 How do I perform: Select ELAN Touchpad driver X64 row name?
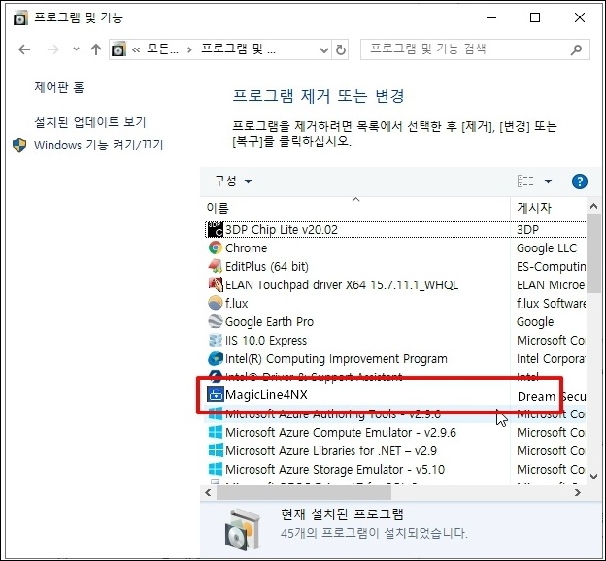342,285
